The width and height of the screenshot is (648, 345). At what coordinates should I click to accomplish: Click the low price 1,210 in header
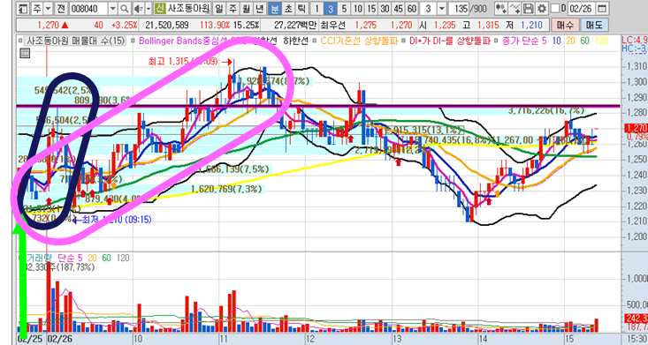click(x=531, y=26)
